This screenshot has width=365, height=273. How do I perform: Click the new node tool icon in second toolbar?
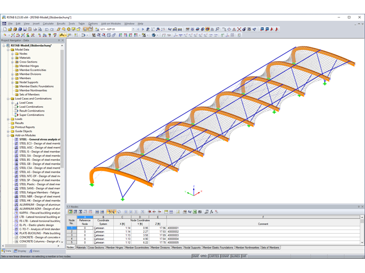click(x=5, y=35)
